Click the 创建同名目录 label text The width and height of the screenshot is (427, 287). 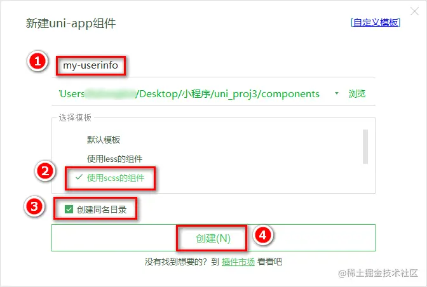(x=102, y=210)
